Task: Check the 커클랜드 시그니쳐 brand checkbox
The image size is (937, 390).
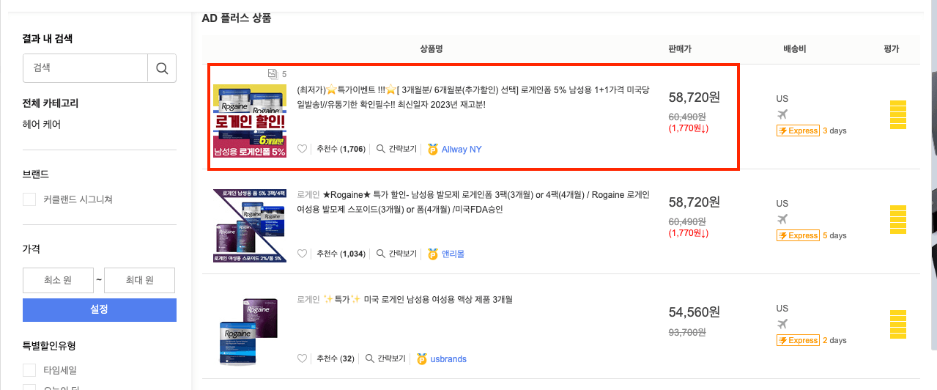Action: (29, 199)
